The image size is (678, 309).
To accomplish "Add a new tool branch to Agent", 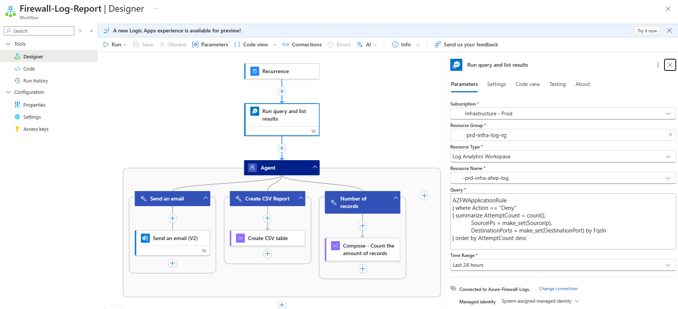I will pos(424,196).
